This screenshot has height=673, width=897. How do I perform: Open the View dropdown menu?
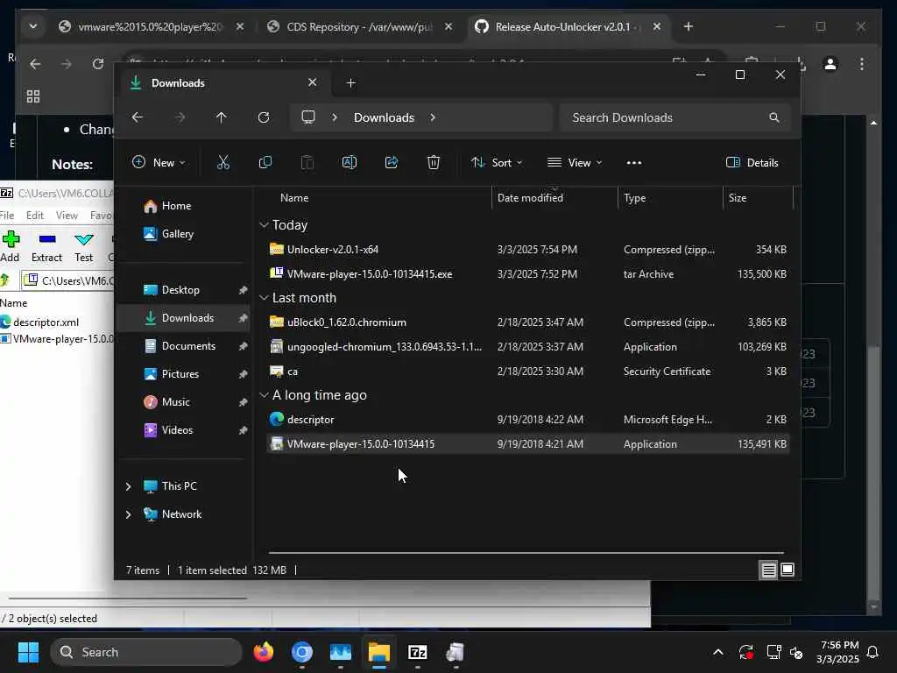pos(575,163)
